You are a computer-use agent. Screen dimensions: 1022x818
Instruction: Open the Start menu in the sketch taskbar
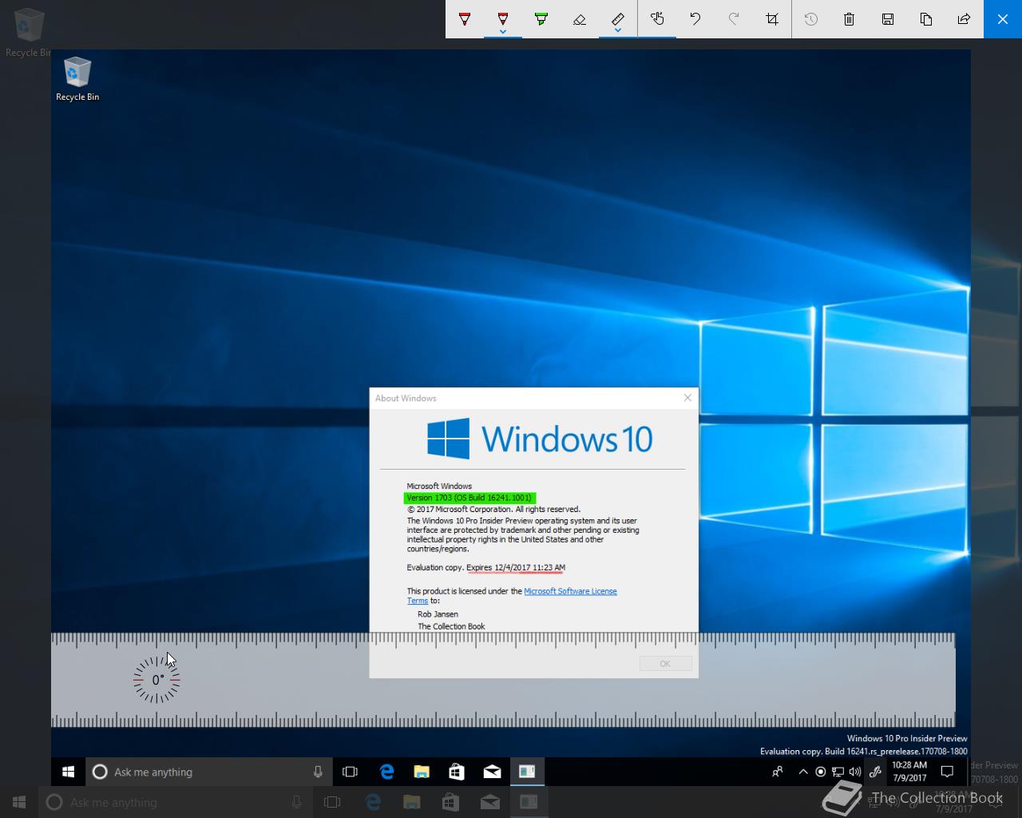(68, 772)
